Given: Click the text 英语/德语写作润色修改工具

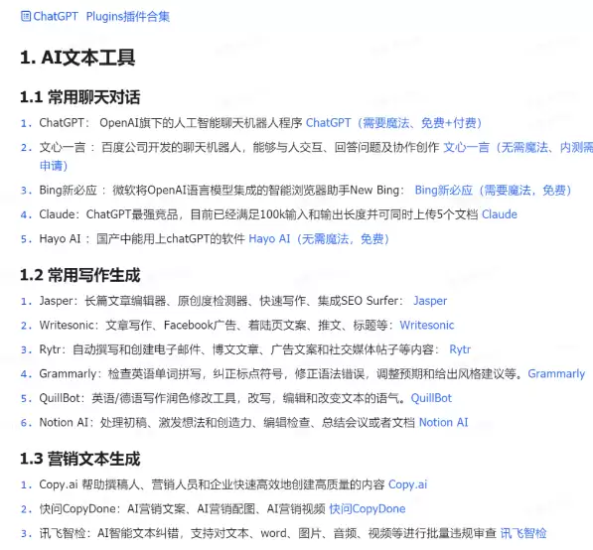Looking at the screenshot, I should click(163, 398).
